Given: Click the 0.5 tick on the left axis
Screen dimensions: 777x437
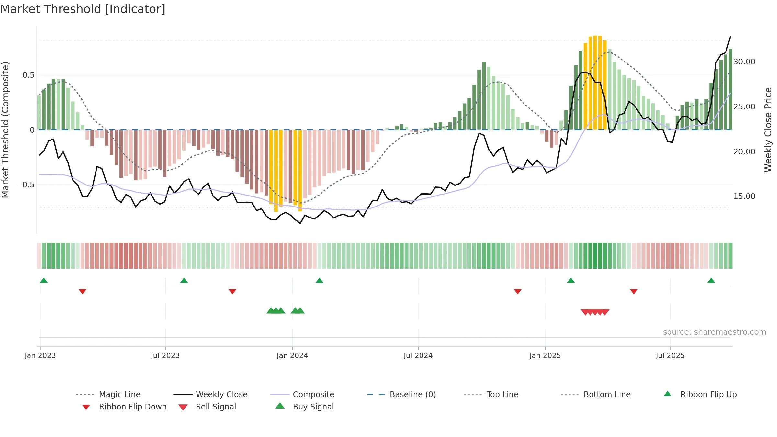Looking at the screenshot, I should pos(28,75).
